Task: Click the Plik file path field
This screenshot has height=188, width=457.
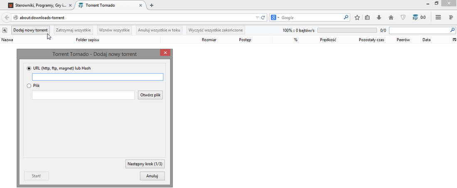Action: click(x=84, y=95)
